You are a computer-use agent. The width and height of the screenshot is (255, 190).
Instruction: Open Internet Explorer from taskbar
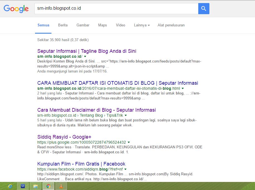coord(10,186)
